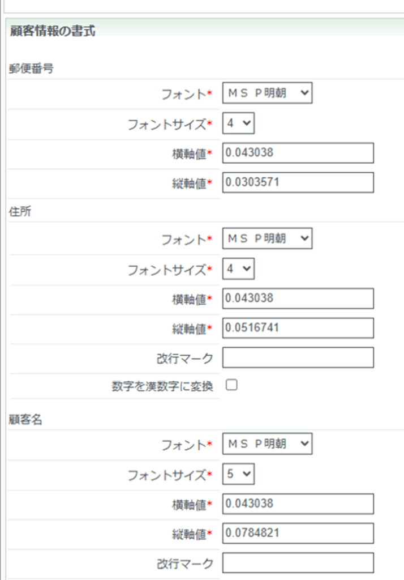The image size is (404, 580).
Task: Open the 郵便番号 フォントサイズ dropdown
Action: click(x=238, y=124)
